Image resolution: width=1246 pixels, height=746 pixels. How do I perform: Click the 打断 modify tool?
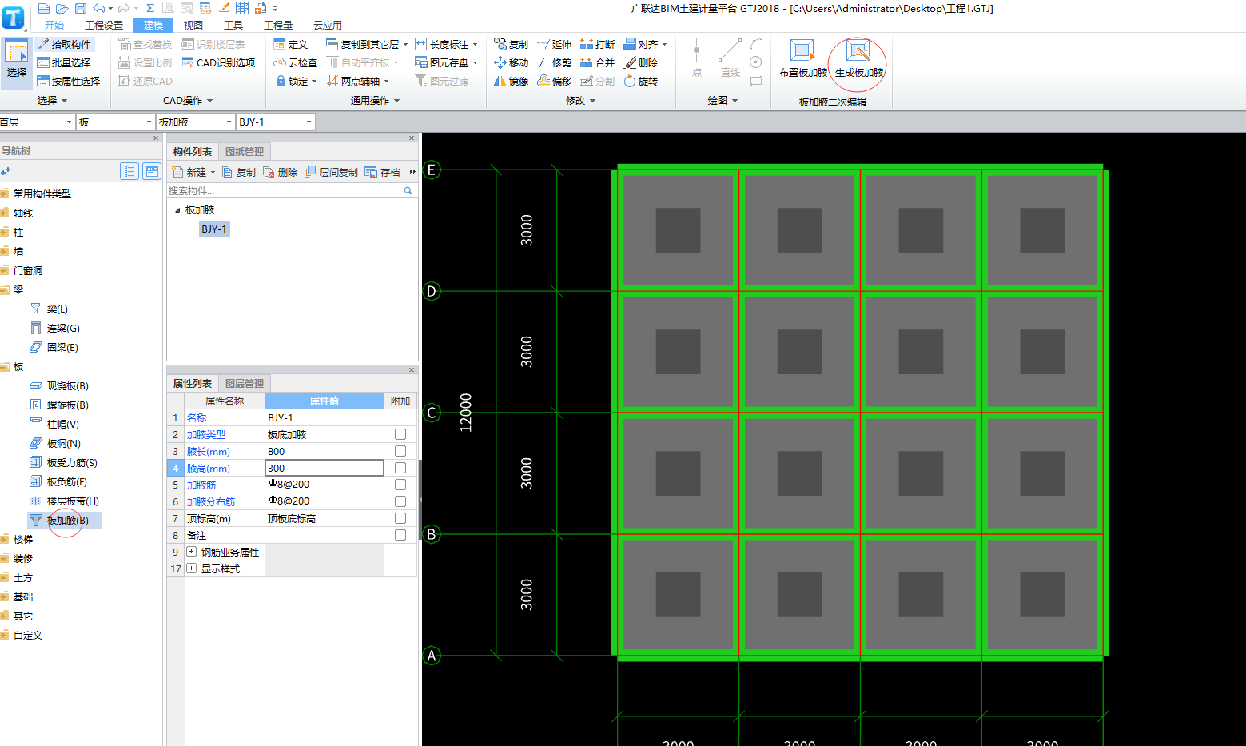click(x=598, y=44)
